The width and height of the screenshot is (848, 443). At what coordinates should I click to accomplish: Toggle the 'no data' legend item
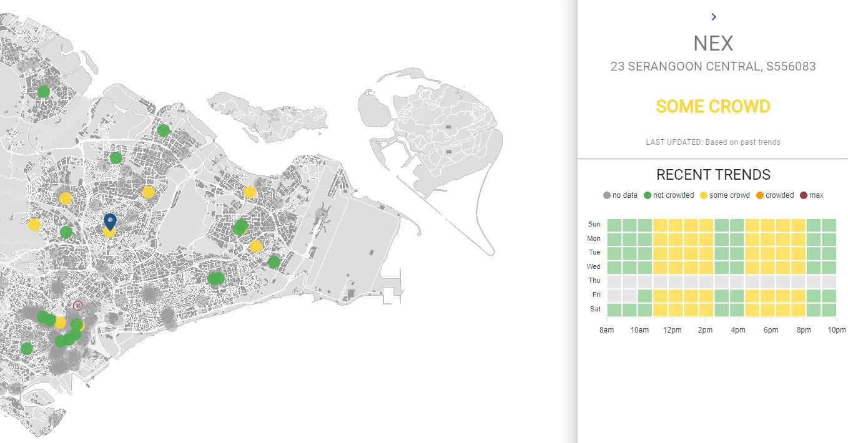click(621, 195)
